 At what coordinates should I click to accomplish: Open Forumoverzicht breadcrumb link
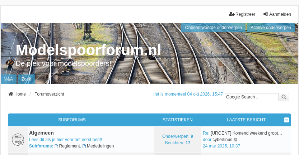pos(49,94)
